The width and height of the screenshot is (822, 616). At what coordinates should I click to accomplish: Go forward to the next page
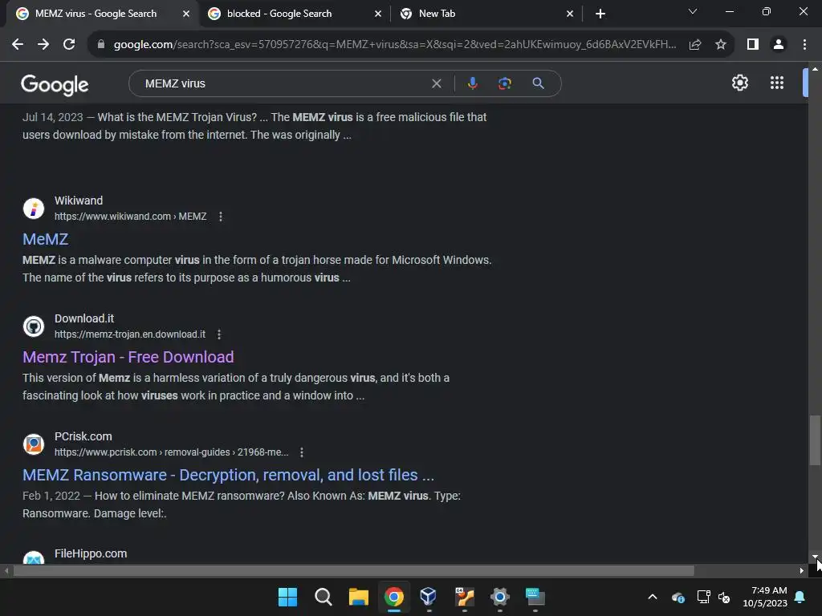(x=43, y=45)
